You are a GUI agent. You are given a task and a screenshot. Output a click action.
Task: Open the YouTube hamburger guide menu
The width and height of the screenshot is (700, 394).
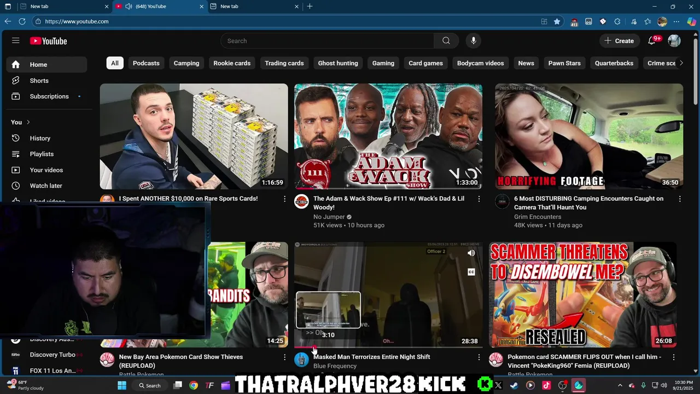pos(16,41)
